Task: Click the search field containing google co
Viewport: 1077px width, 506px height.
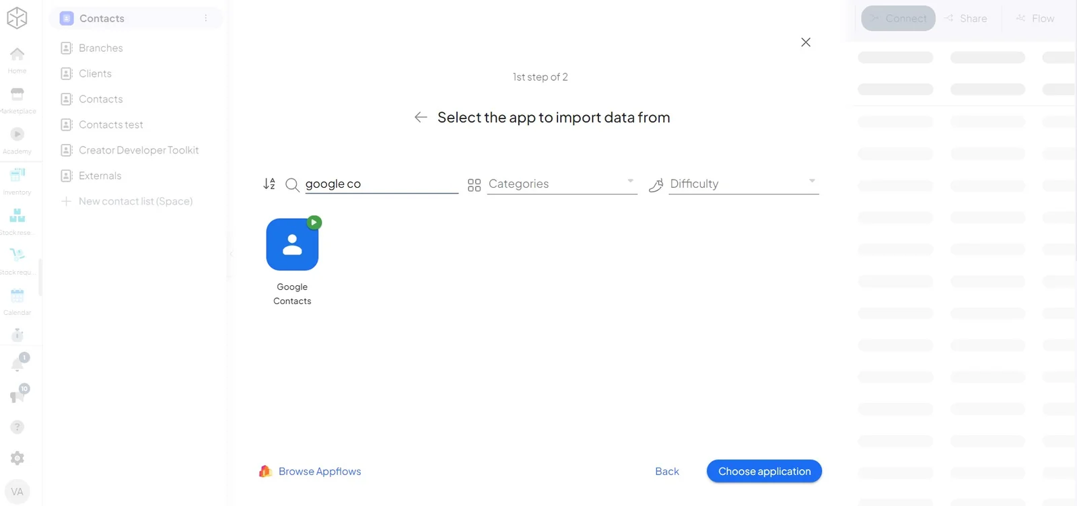Action: tap(381, 184)
